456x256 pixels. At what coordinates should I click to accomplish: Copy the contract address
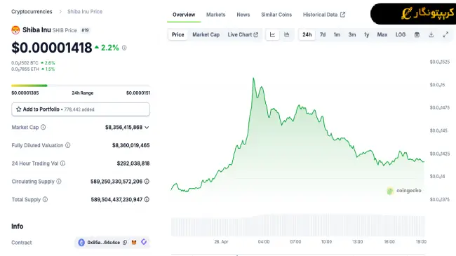click(x=125, y=243)
